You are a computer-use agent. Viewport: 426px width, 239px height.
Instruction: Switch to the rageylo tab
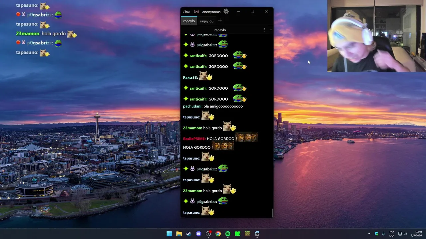189,21
